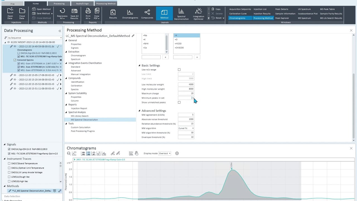Collapse the Basic Settings section

(x=139, y=66)
